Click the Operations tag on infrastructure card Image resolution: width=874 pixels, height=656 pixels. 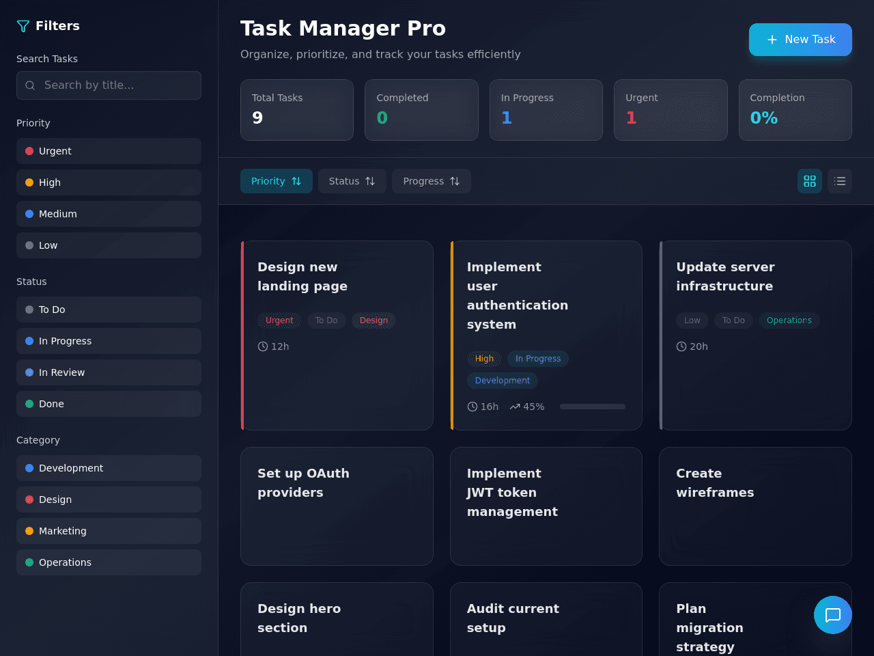(x=789, y=320)
